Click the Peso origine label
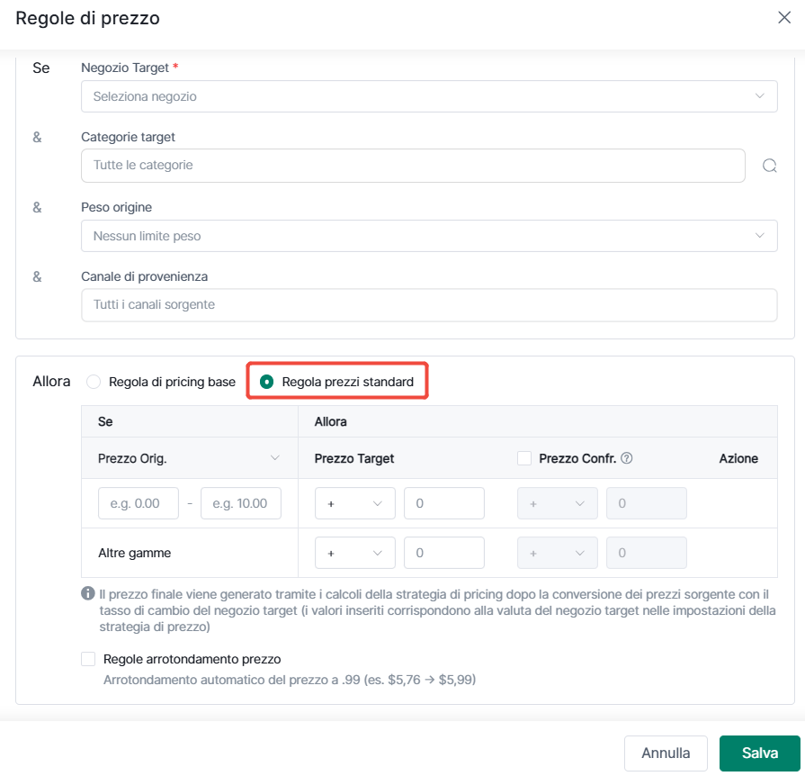 pyautogui.click(x=117, y=207)
